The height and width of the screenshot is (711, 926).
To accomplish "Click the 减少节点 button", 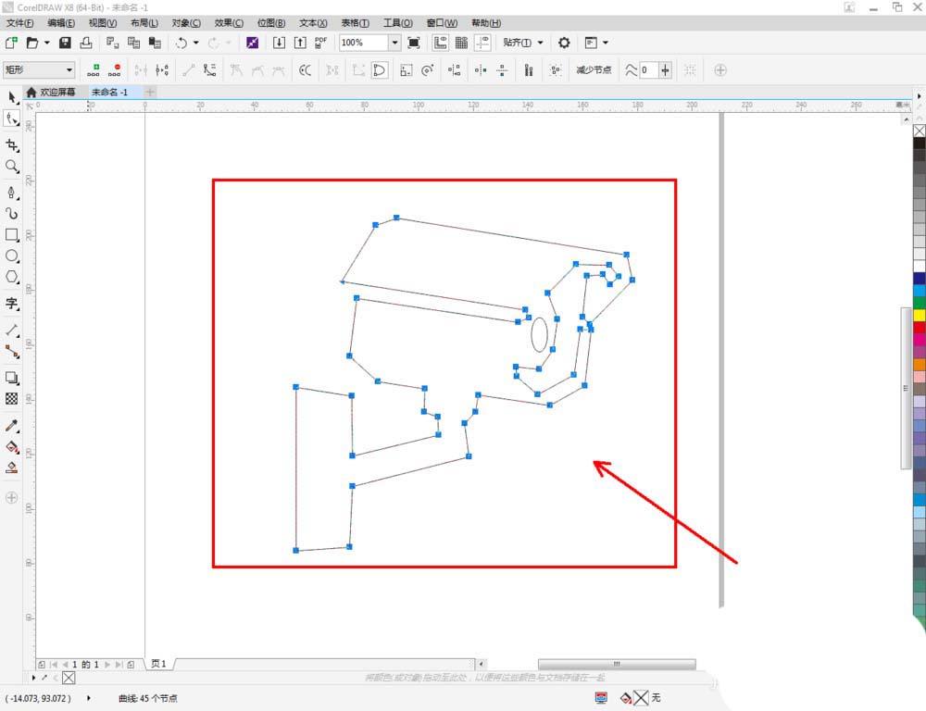I will pos(594,70).
